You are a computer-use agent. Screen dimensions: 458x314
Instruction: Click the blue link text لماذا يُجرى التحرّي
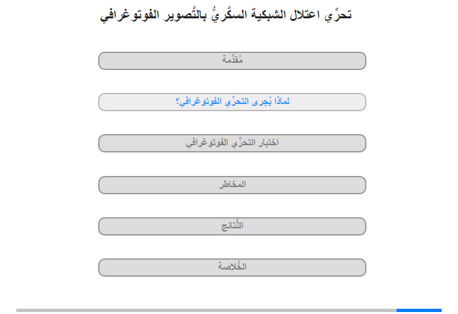pos(258,101)
